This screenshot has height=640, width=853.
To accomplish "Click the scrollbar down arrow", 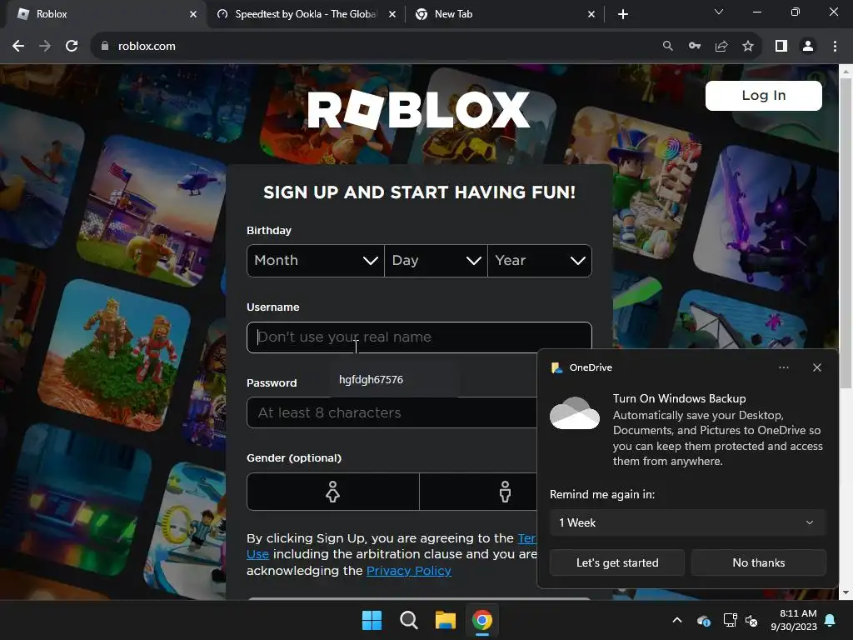I will click(846, 592).
